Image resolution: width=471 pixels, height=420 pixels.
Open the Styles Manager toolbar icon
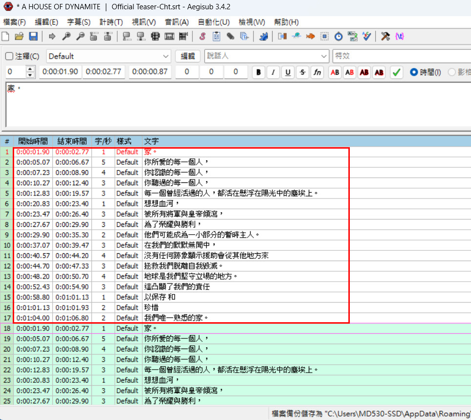pos(202,36)
